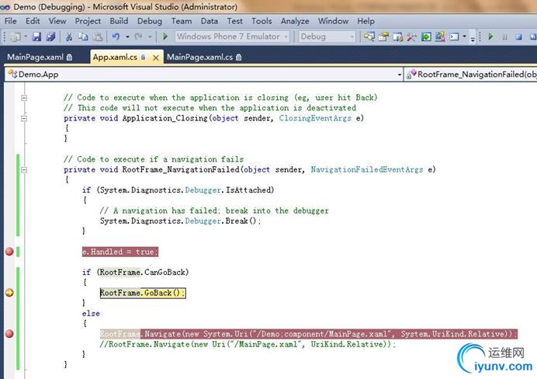Open the Windows Phone 7 Emulator dropdown
537x379 pixels.
286,37
